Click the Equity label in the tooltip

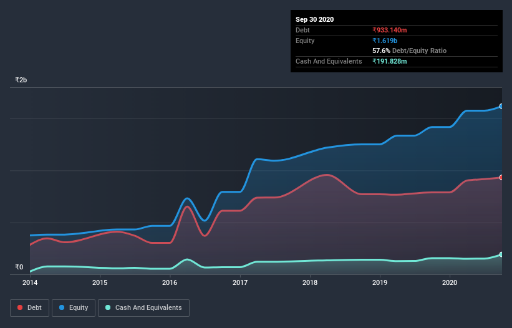[x=305, y=41]
